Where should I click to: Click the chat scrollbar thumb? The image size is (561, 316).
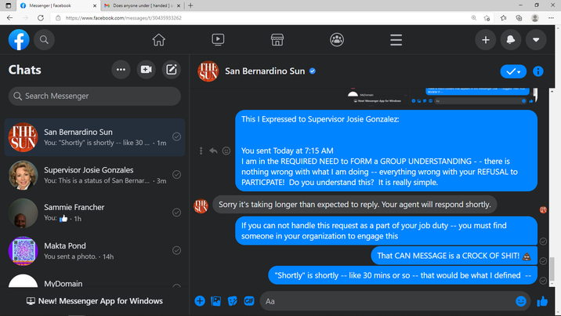(x=552, y=268)
